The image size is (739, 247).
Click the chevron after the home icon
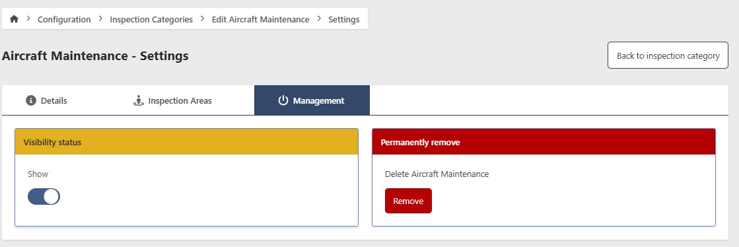tap(28, 18)
